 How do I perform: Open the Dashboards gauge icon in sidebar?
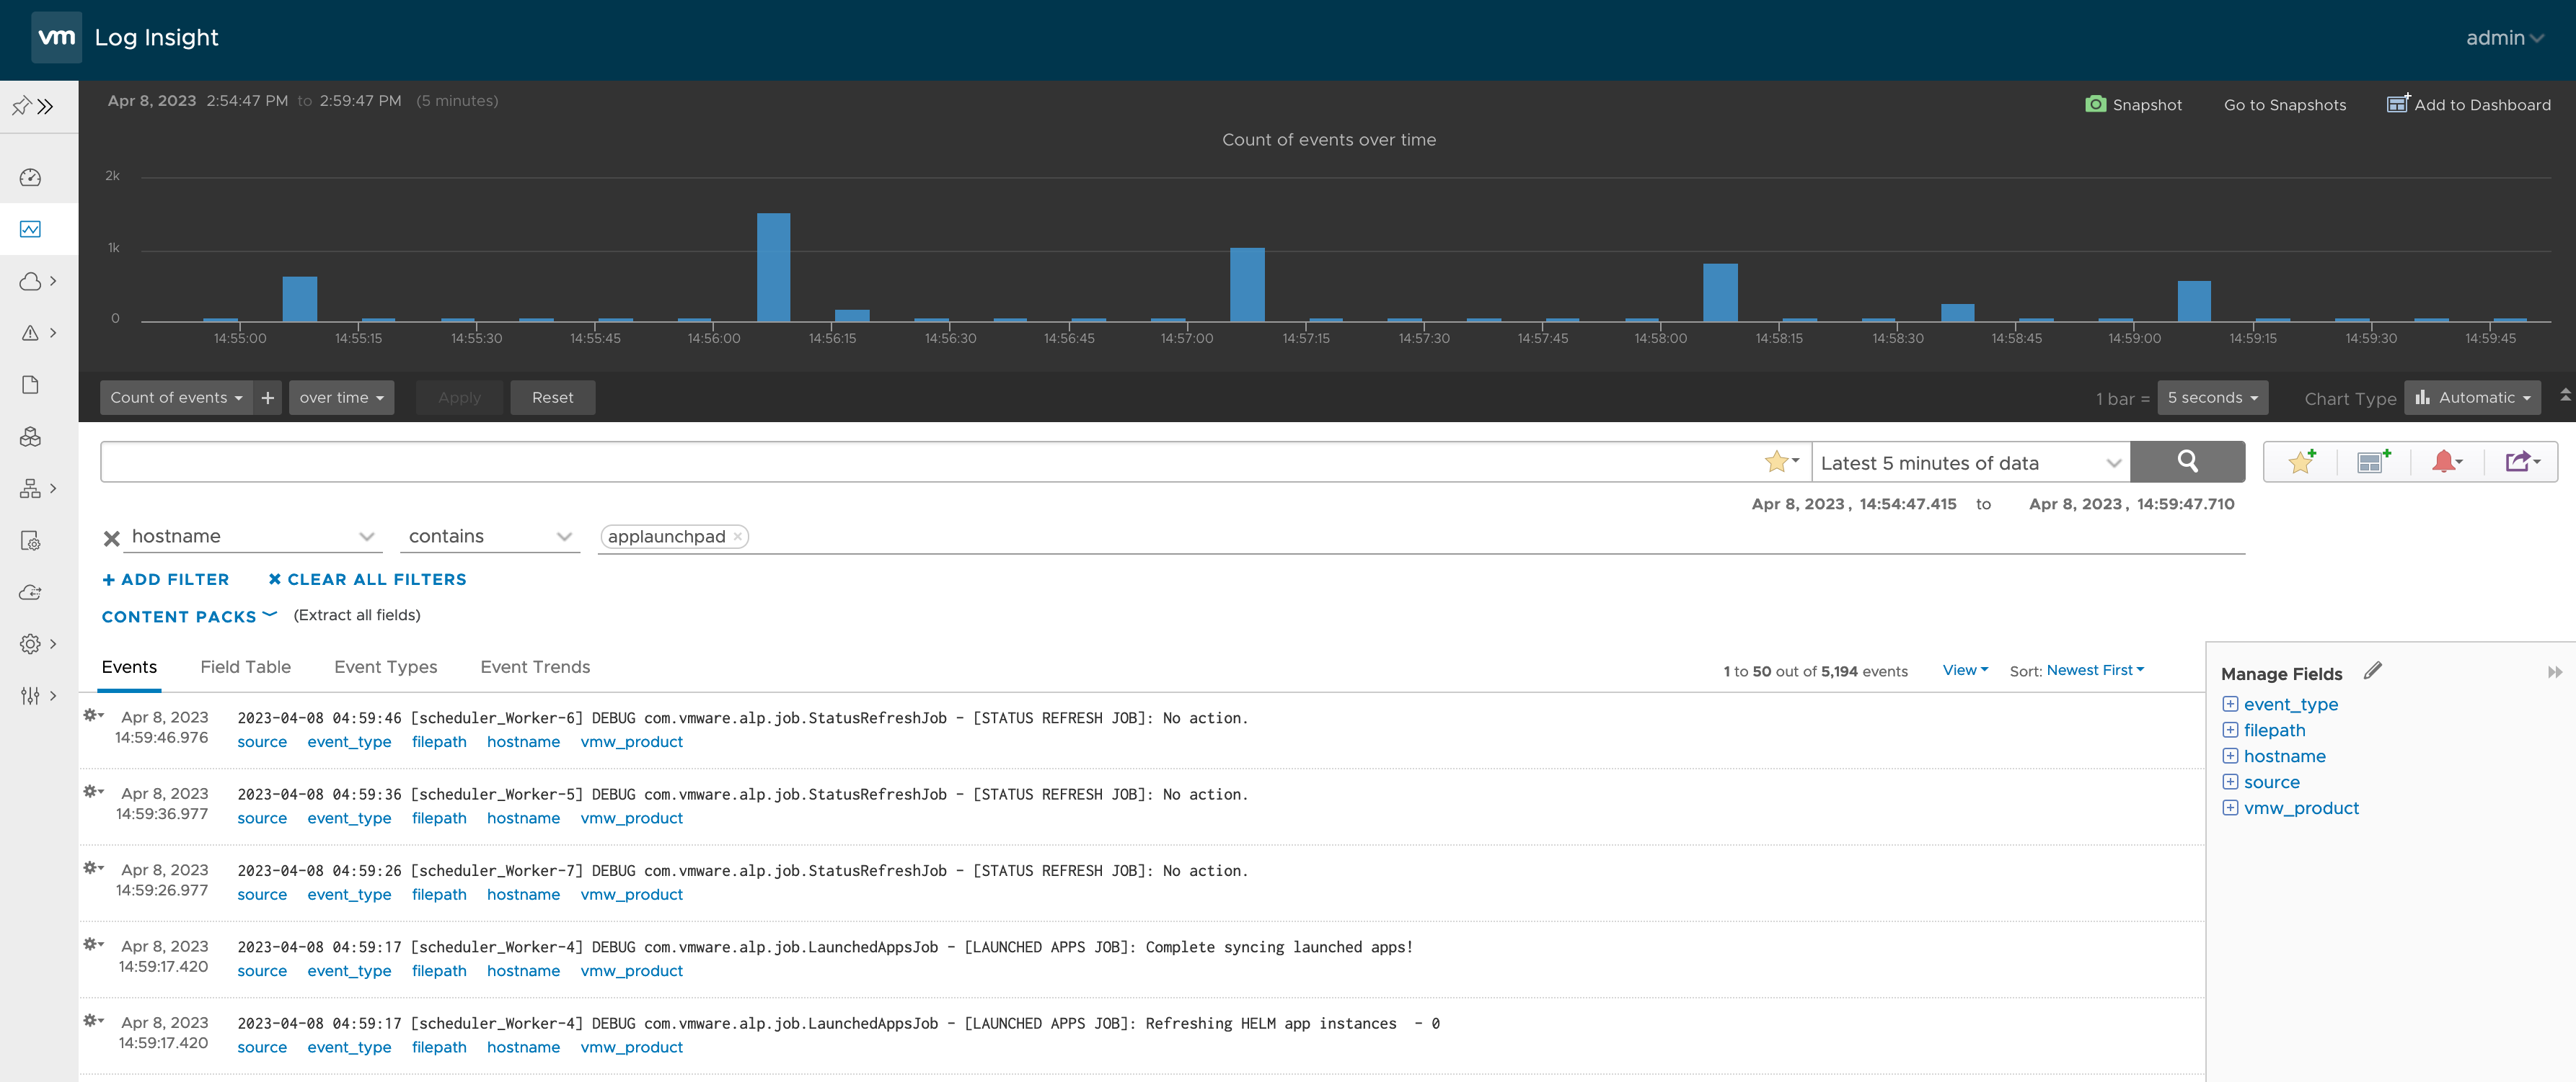click(x=30, y=178)
